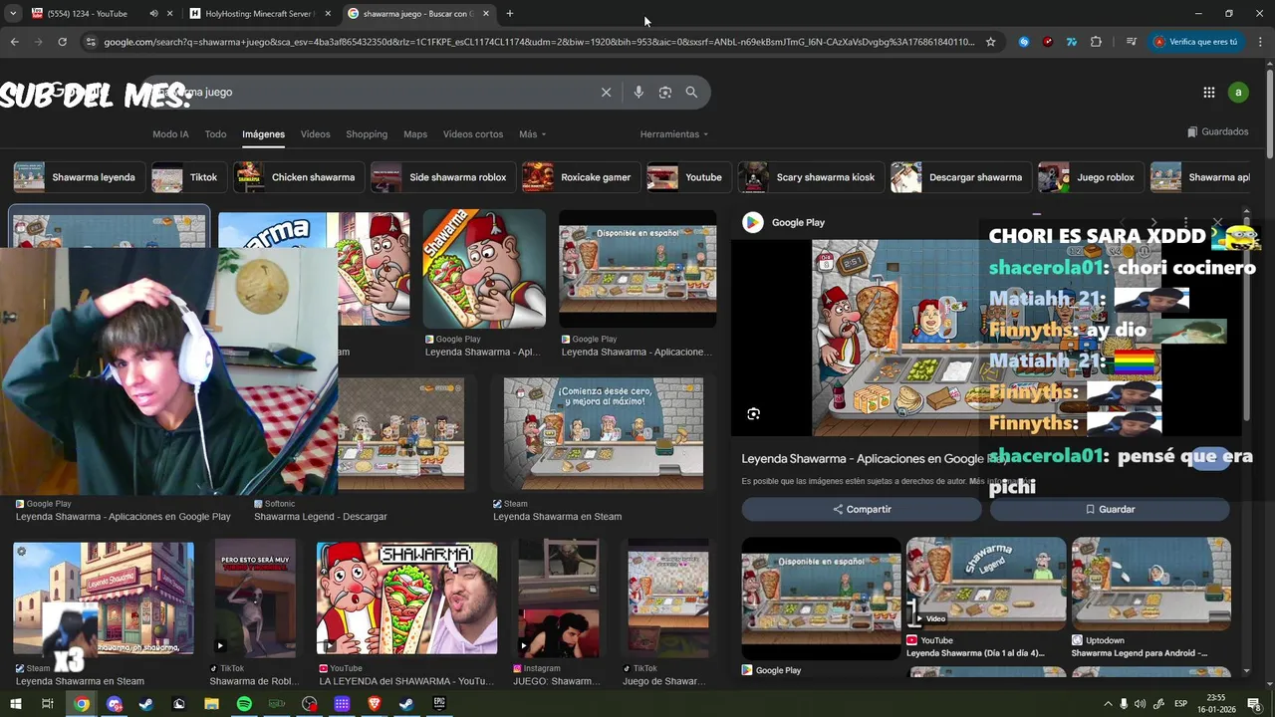Show hidden system tray icons
The image size is (1275, 717).
tap(1108, 704)
